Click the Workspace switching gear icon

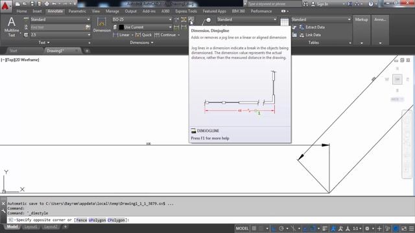[x=367, y=228]
